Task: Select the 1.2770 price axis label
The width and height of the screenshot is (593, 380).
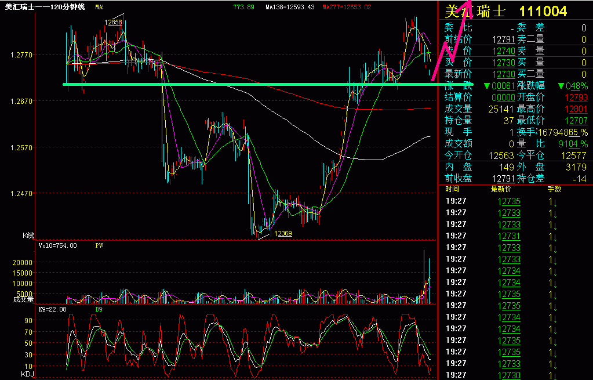Action: click(21, 55)
